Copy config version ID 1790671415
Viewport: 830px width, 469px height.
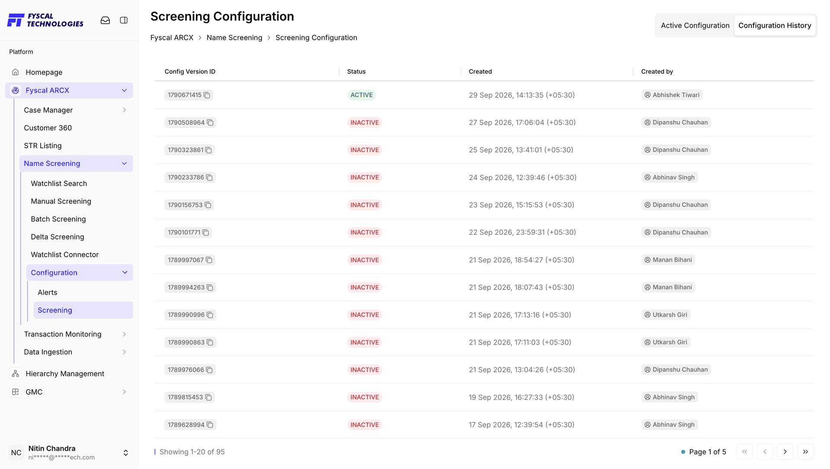(x=207, y=95)
